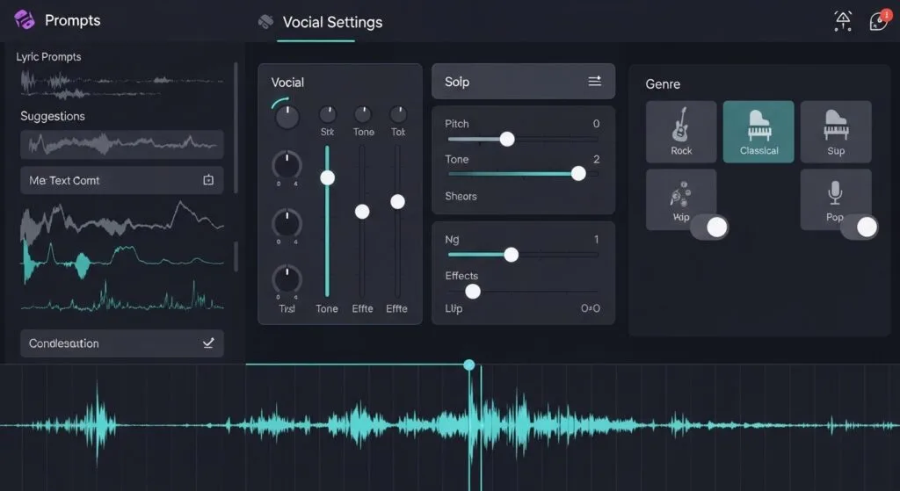
Task: Click the Vocial panel heading
Action: pyautogui.click(x=287, y=83)
